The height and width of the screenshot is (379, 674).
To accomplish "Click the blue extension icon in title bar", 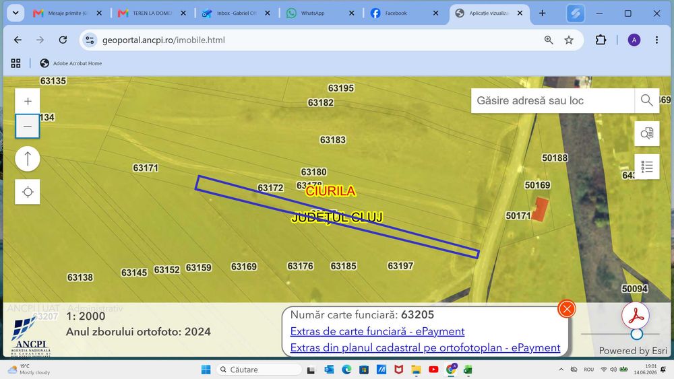I will (575, 13).
